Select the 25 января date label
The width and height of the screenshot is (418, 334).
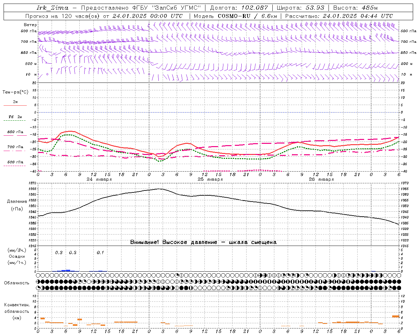tap(210, 179)
